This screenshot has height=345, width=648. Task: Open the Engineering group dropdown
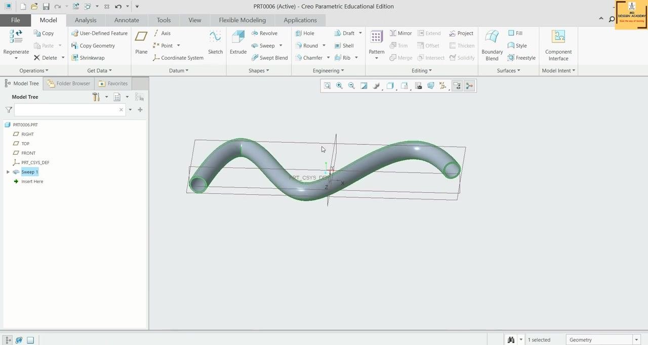pos(328,71)
